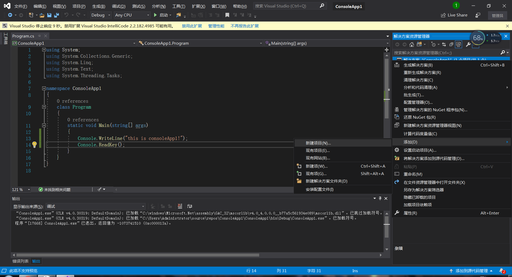This screenshot has height=277, width=512.
Task: Click the Find in Files icon
Action: tap(179, 15)
